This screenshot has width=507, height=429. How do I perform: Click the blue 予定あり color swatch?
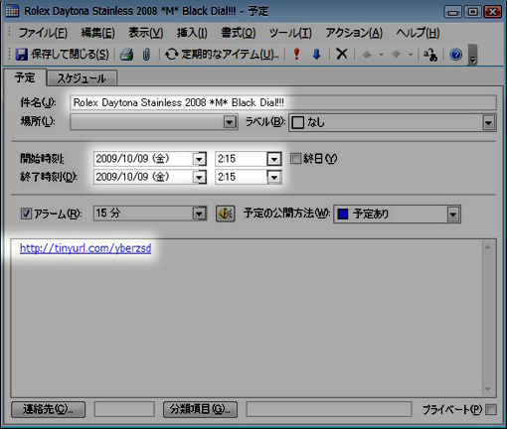tap(343, 214)
